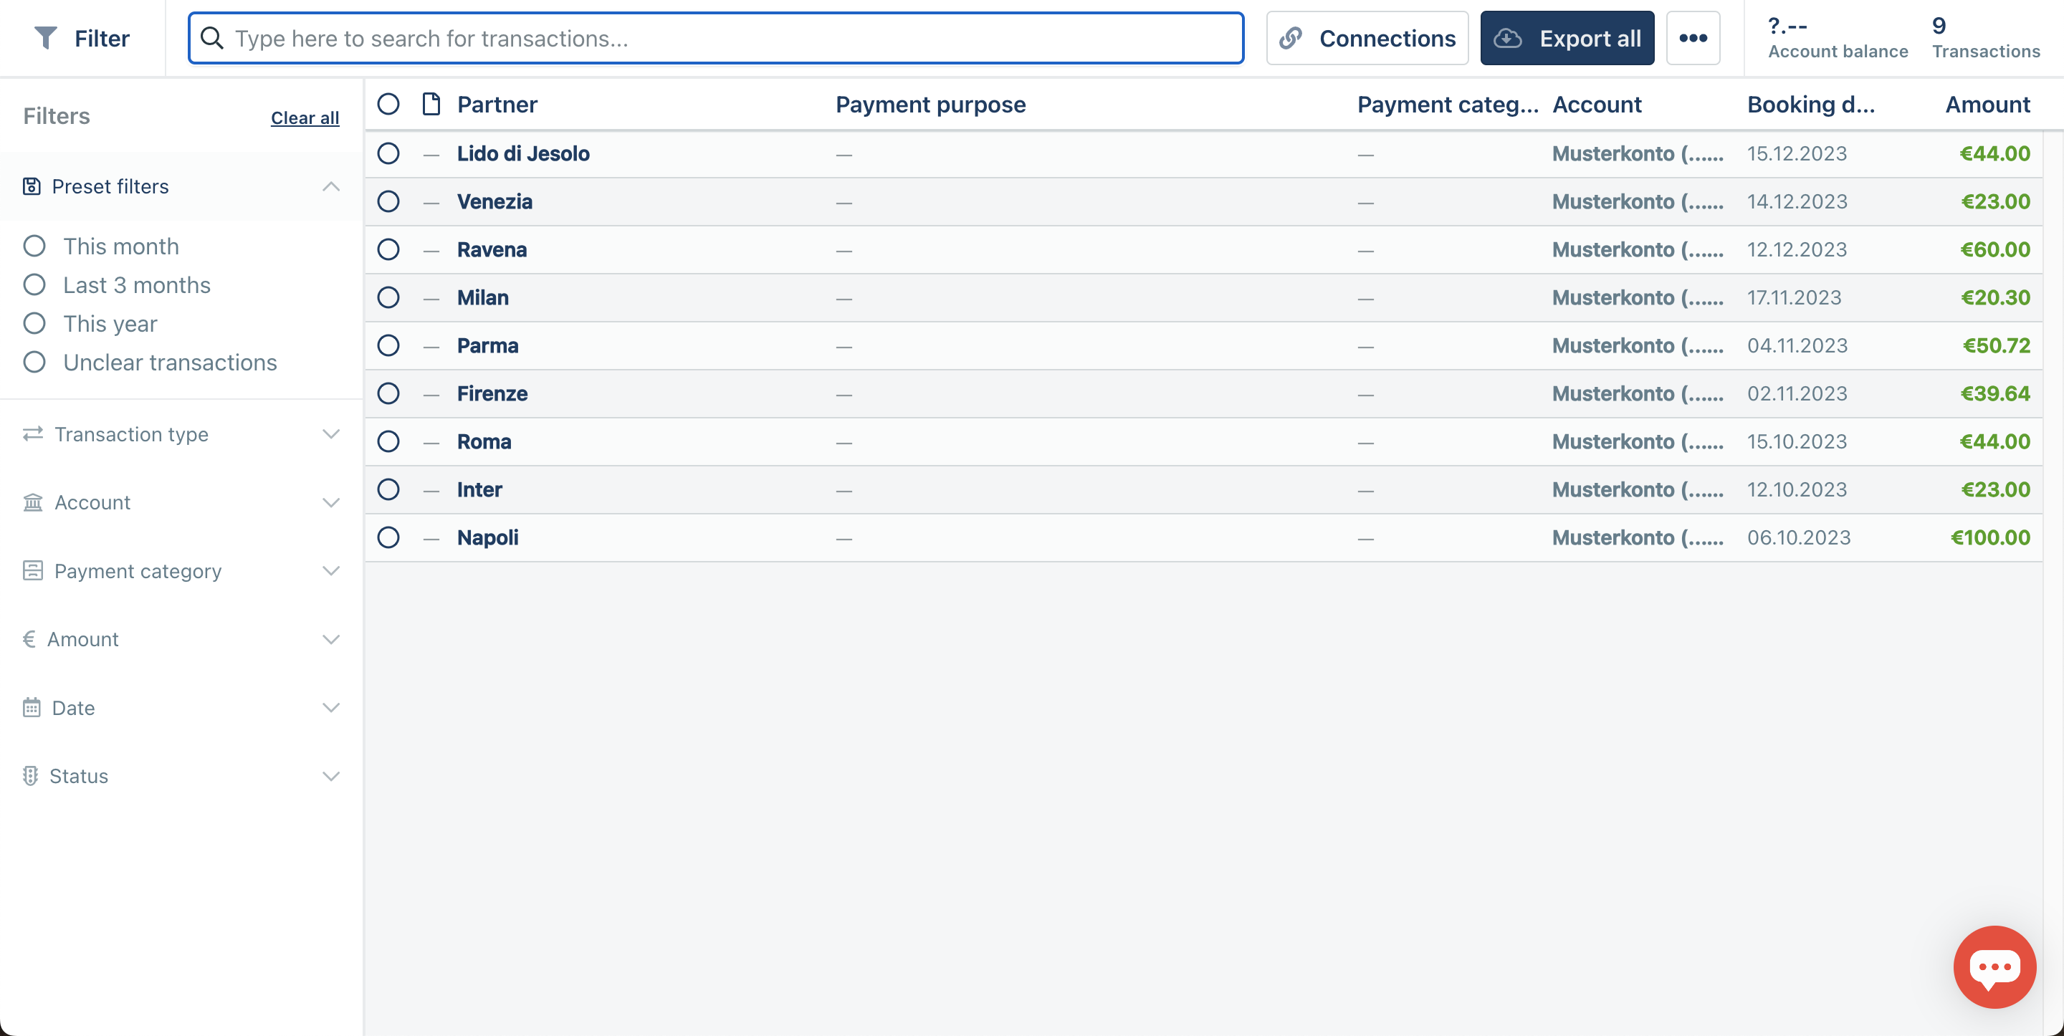
Task: Open the red chat support bubble
Action: 1994,967
